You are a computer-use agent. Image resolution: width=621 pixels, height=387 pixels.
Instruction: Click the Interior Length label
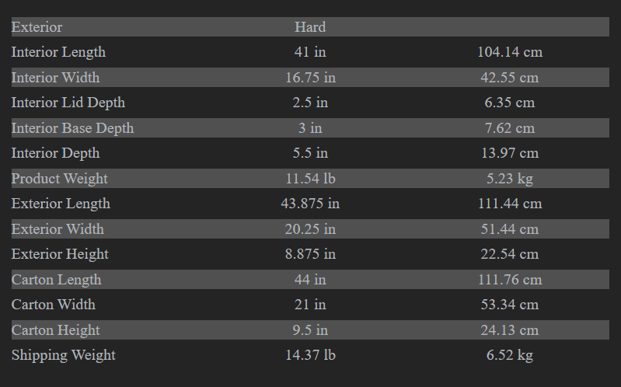pos(58,52)
